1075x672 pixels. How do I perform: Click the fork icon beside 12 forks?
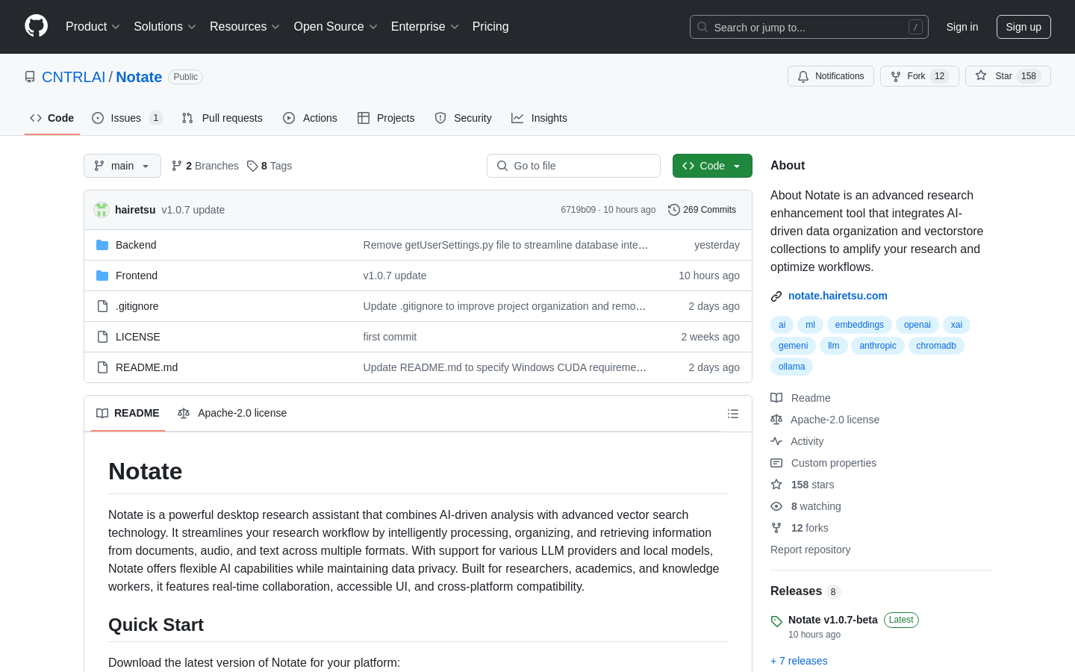tap(776, 528)
